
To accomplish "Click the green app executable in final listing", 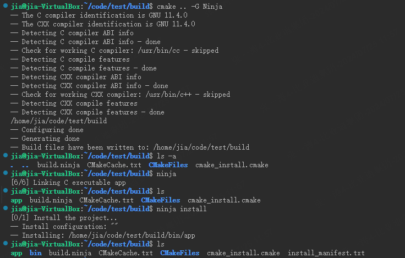I will (17, 253).
